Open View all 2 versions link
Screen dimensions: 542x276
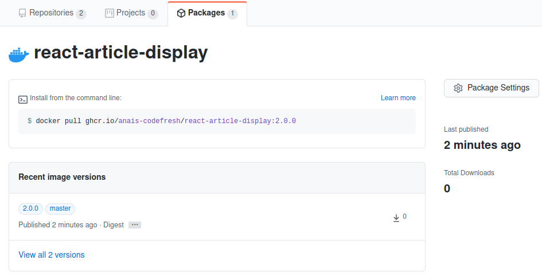[x=52, y=255]
